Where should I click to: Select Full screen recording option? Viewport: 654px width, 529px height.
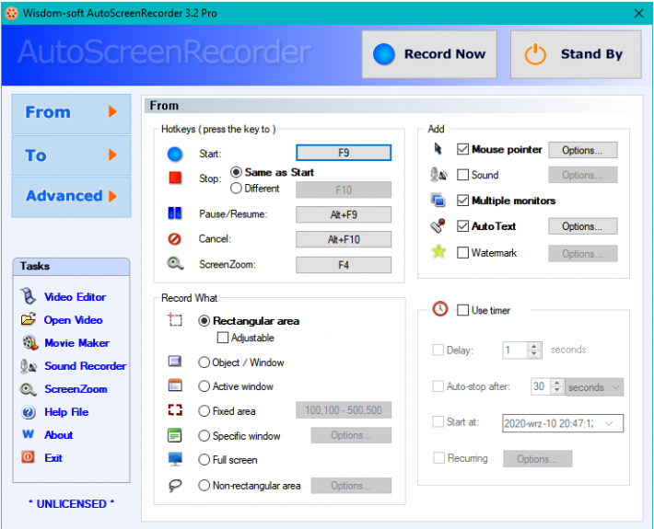point(204,460)
